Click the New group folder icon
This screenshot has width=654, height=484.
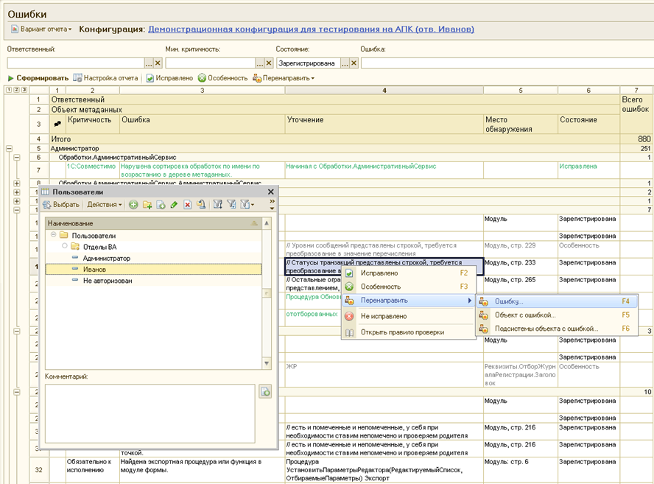coord(147,205)
